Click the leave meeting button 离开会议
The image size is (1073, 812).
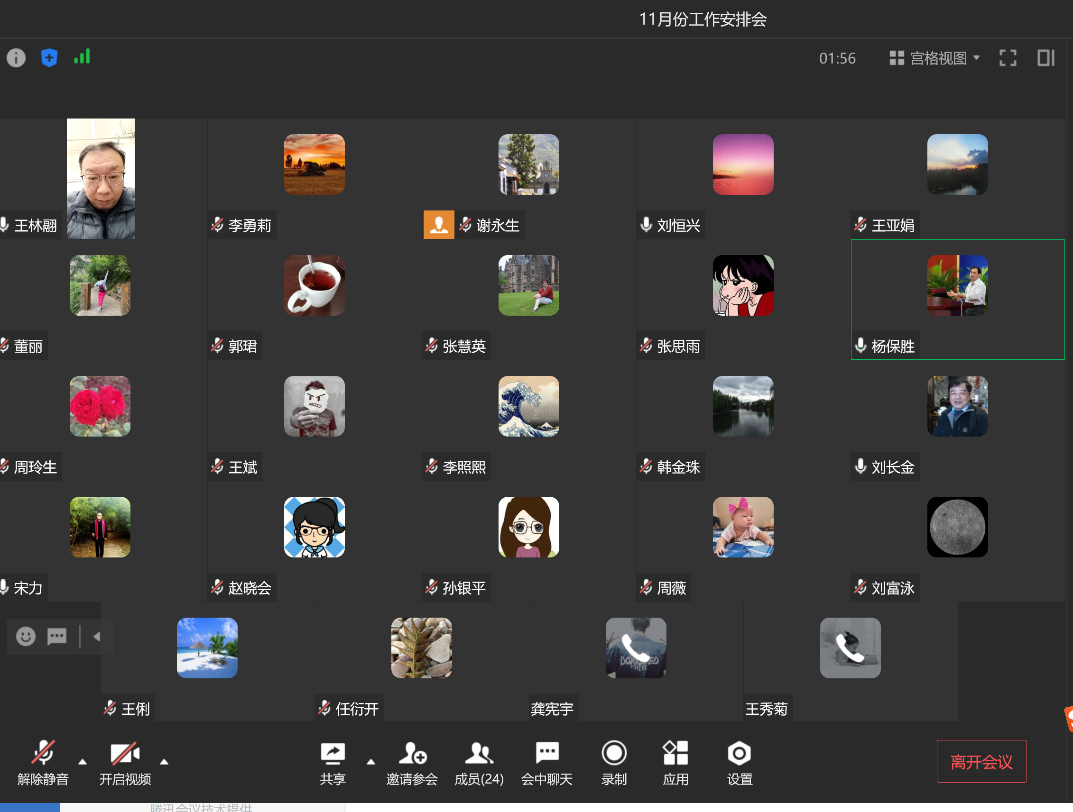pos(981,761)
